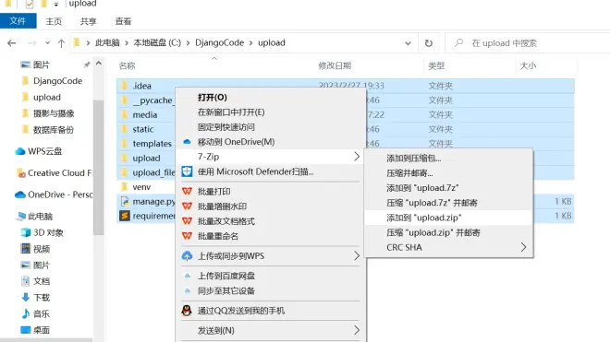Open 数据库备份 folder in sidebar

pos(54,130)
